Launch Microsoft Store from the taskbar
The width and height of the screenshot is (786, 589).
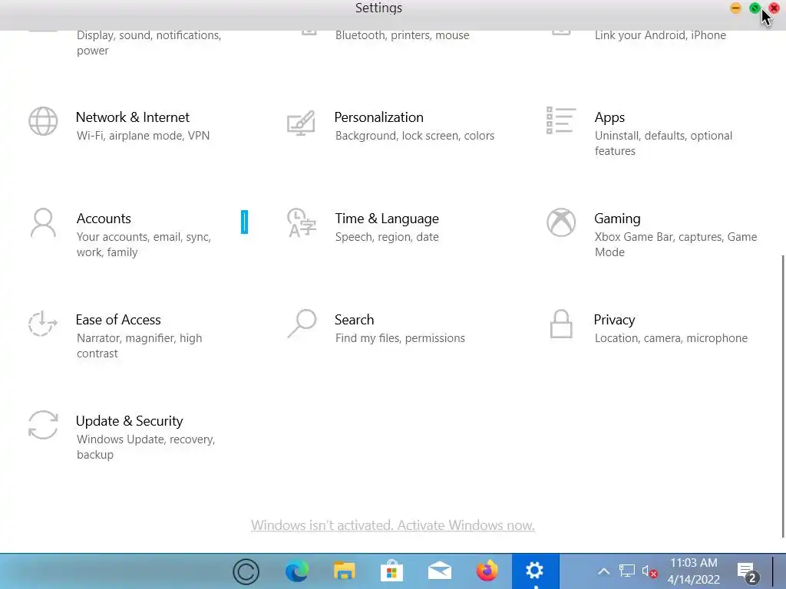[392, 571]
